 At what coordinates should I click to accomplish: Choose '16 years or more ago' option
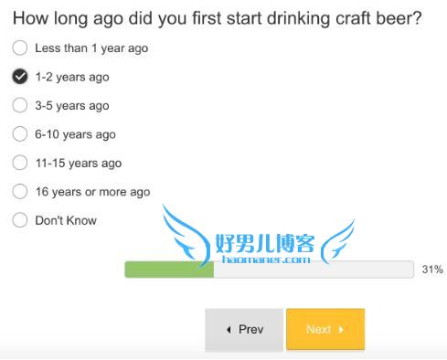(20, 191)
